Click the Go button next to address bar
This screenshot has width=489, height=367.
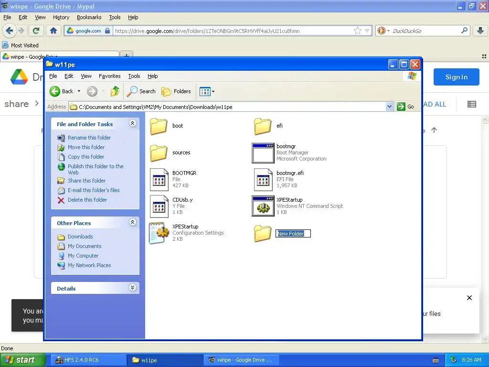[x=405, y=107]
